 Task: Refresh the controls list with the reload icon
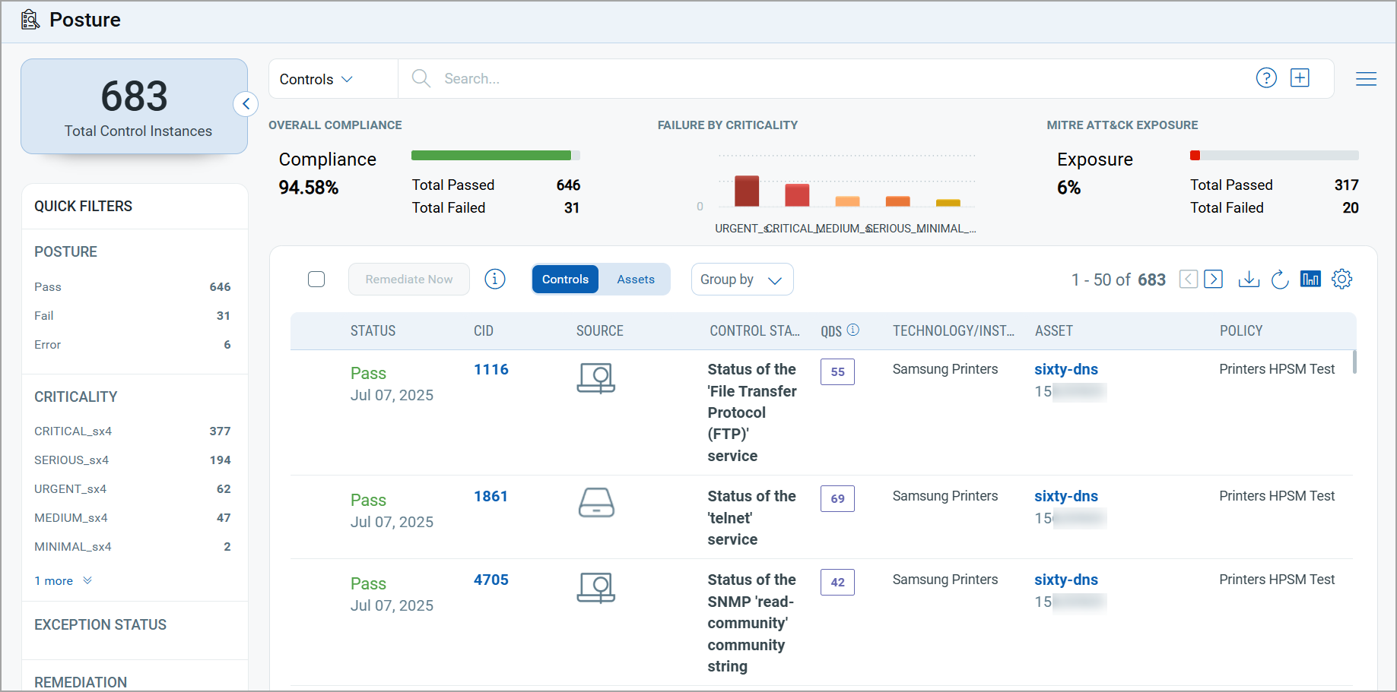click(1279, 279)
